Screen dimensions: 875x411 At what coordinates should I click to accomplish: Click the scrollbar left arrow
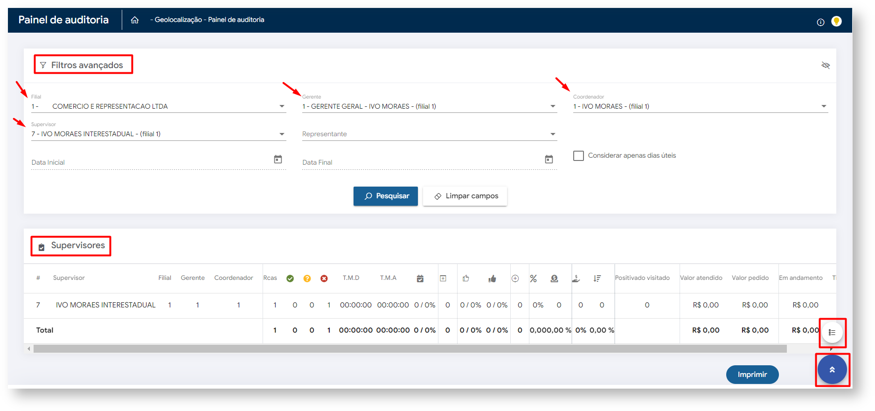(29, 349)
